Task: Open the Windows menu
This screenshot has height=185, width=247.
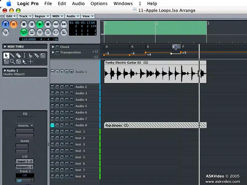Action: tap(123, 3)
